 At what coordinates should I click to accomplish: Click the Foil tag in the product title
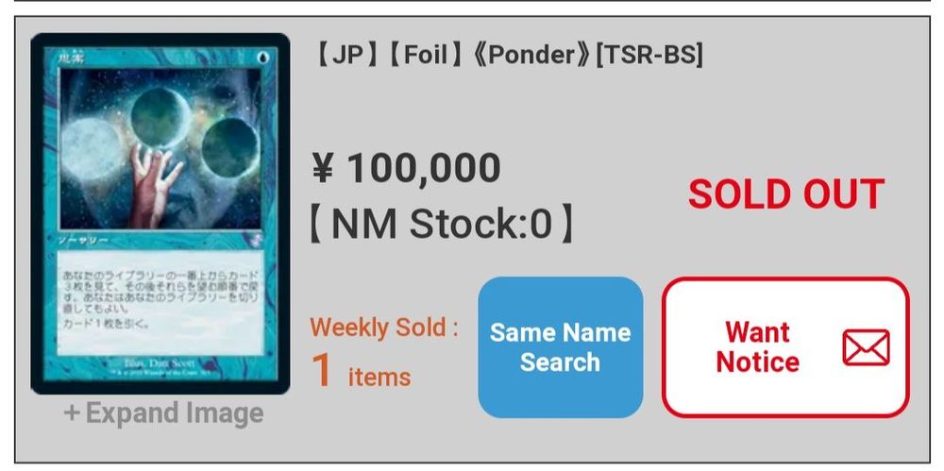pyautogui.click(x=426, y=56)
